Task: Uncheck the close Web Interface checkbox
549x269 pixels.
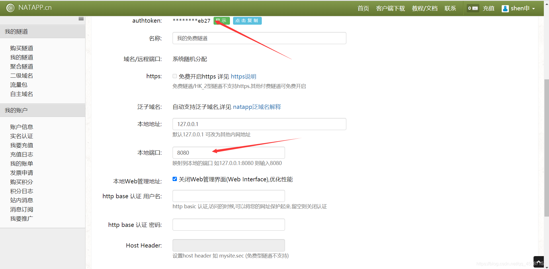Action: [175, 179]
